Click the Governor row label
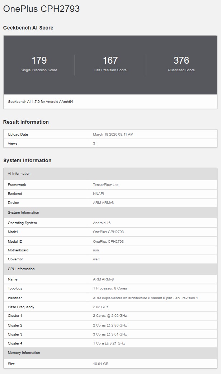The width and height of the screenshot is (221, 374). pos(15,259)
